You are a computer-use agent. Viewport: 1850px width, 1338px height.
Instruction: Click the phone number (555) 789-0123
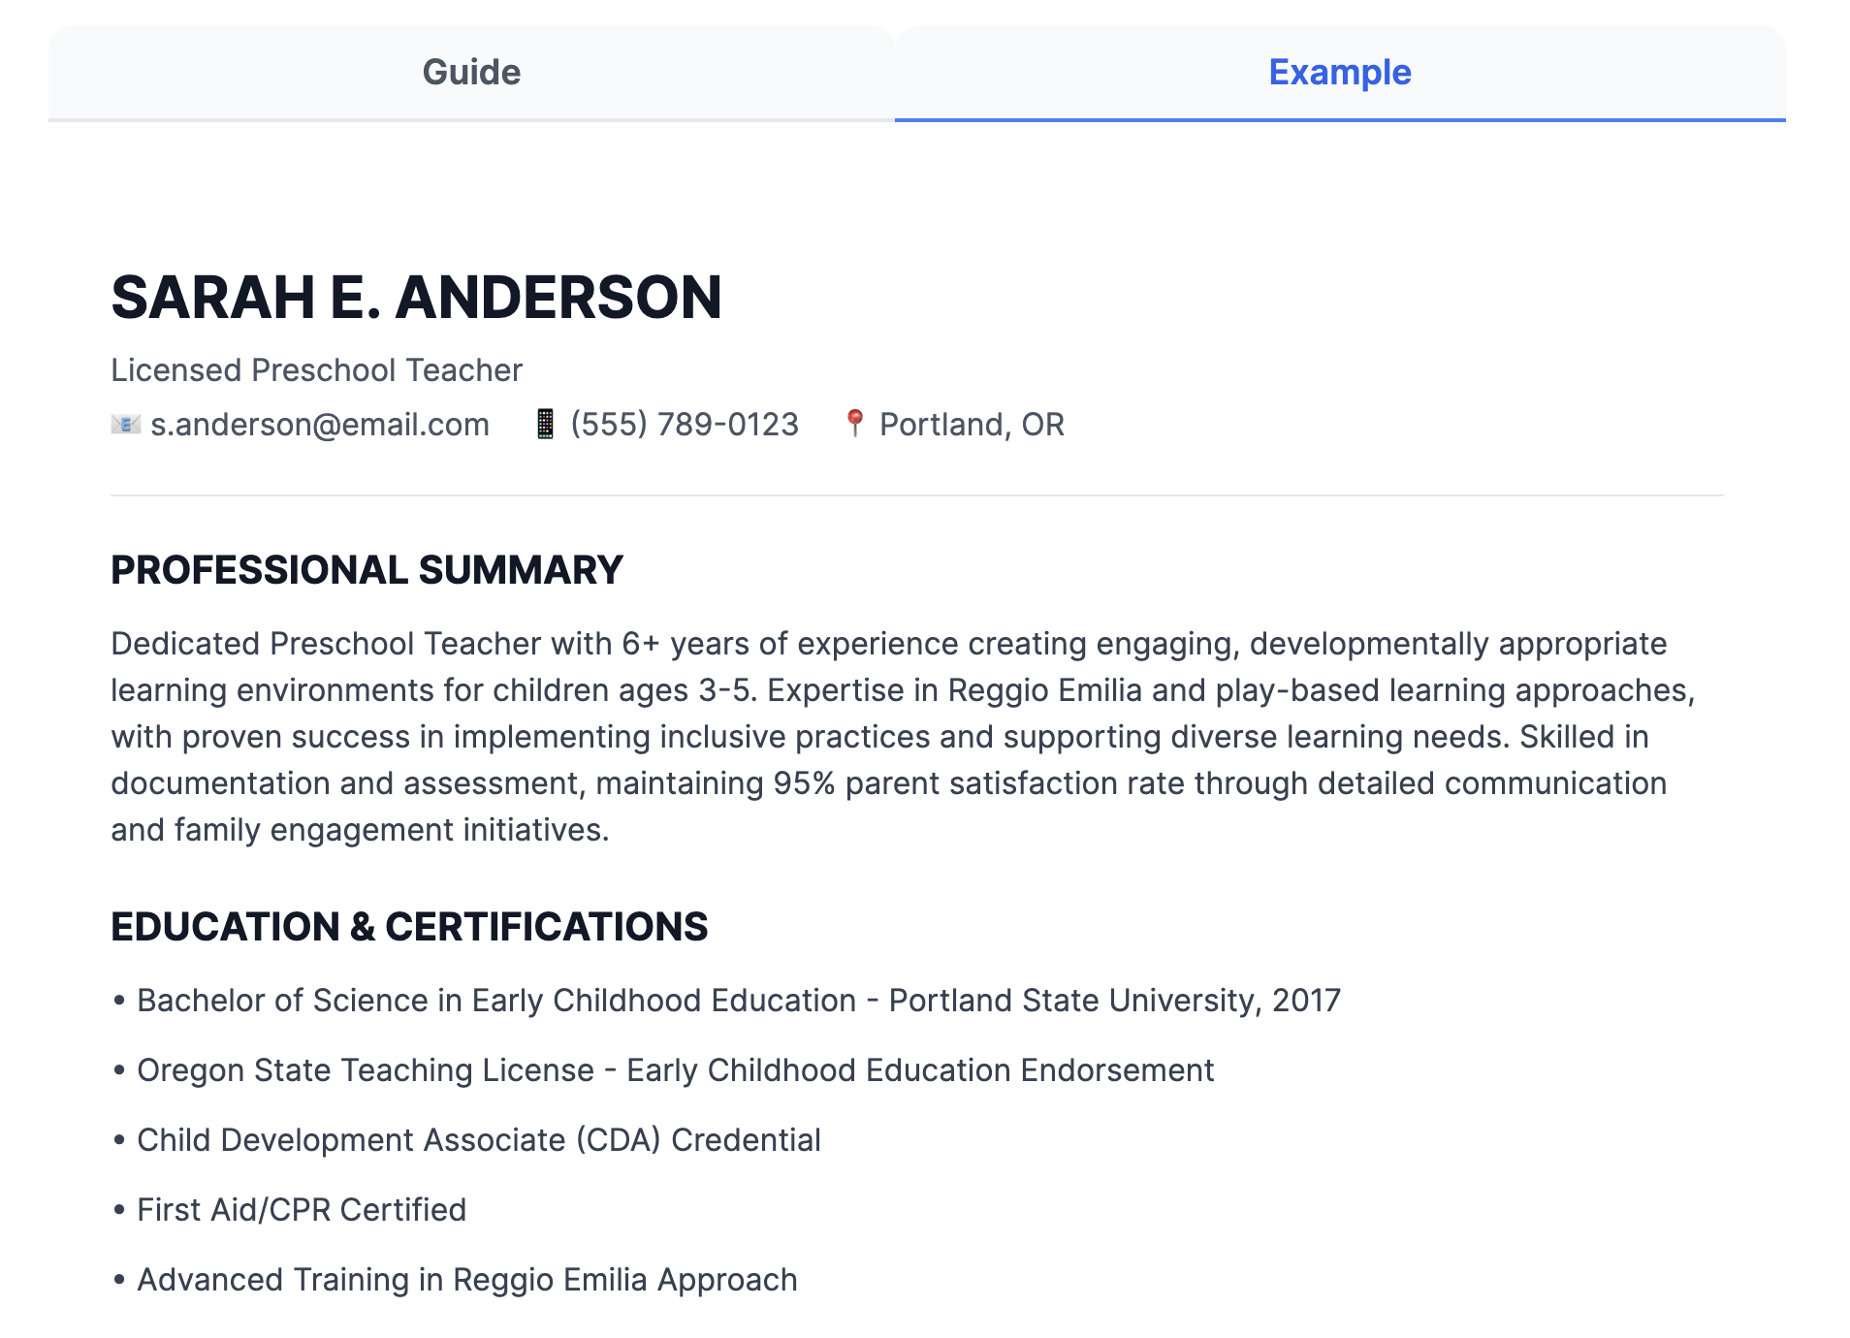click(x=685, y=425)
